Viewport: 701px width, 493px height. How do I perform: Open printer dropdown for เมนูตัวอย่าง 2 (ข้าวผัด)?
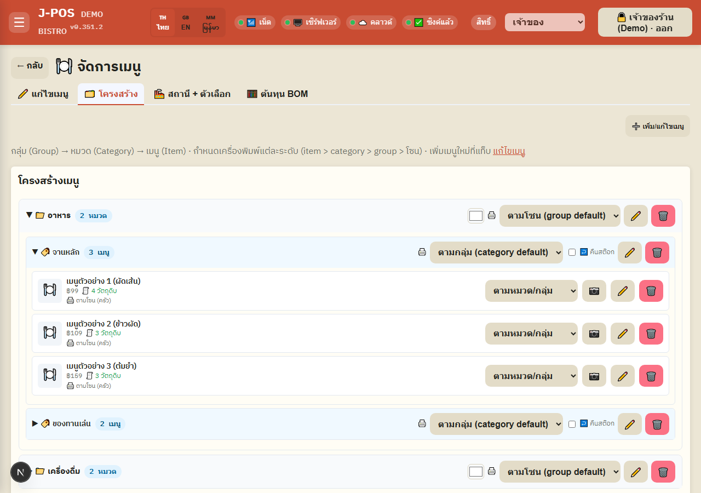click(531, 334)
